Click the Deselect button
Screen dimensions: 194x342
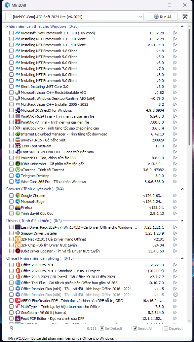tap(174, 328)
